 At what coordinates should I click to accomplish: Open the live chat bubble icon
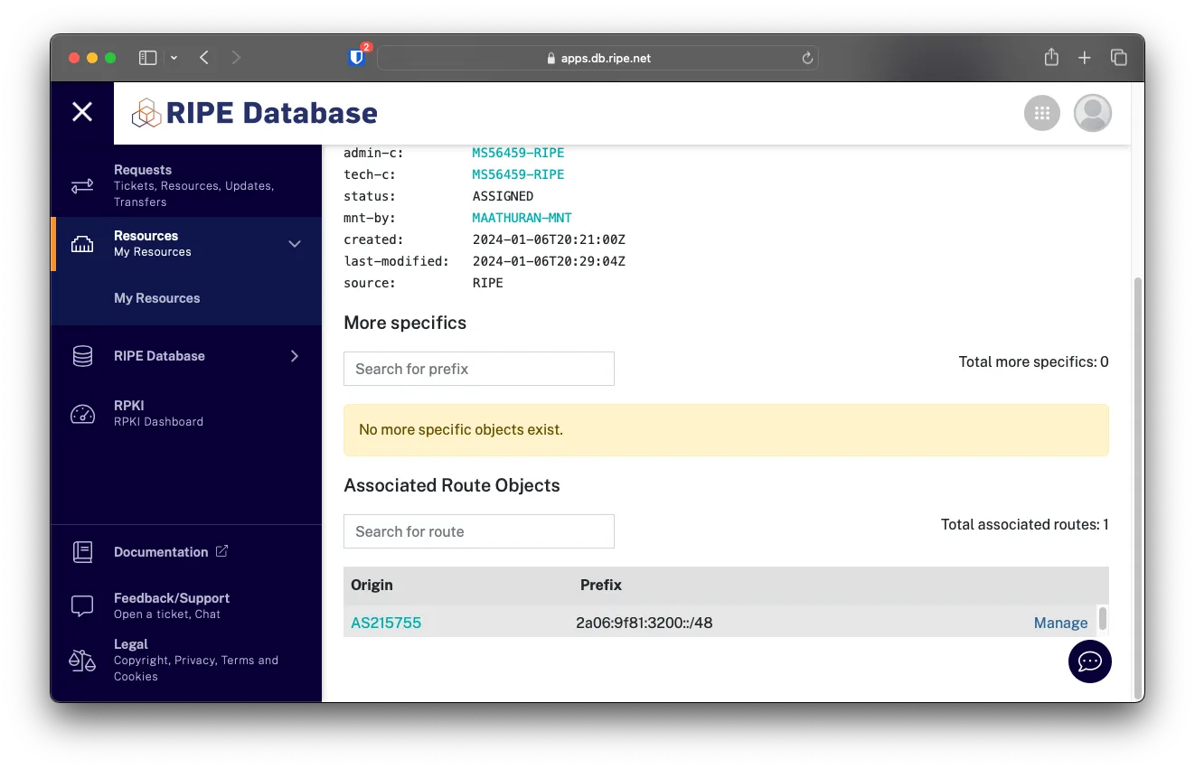[1089, 661]
